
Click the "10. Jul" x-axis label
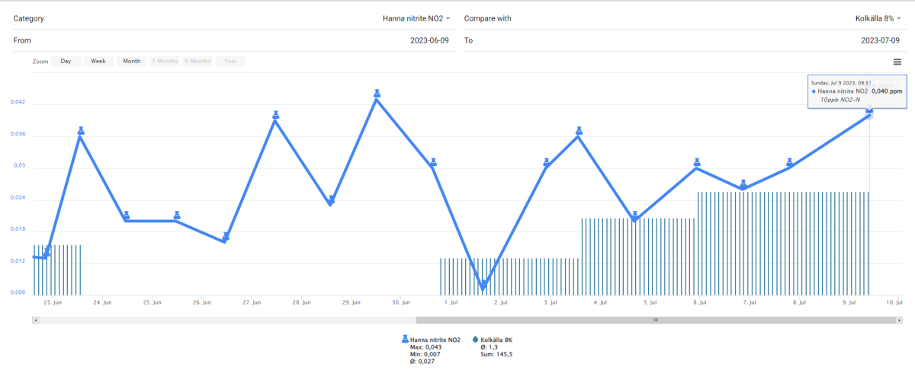[894, 302]
